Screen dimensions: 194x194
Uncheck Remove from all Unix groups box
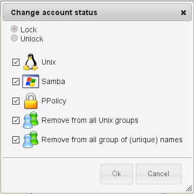point(16,120)
